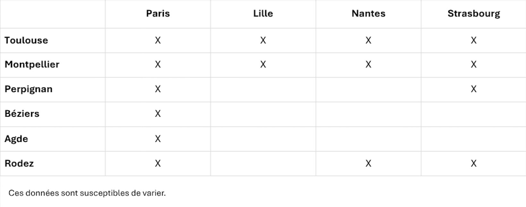526x207 pixels.
Task: Click the X for Béziers to Paris
Action: point(158,114)
